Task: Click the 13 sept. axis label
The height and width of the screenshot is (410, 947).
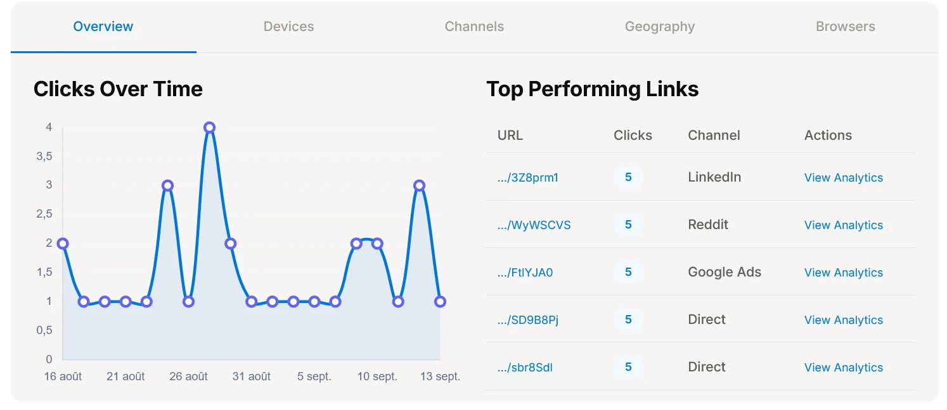Action: pos(440,376)
